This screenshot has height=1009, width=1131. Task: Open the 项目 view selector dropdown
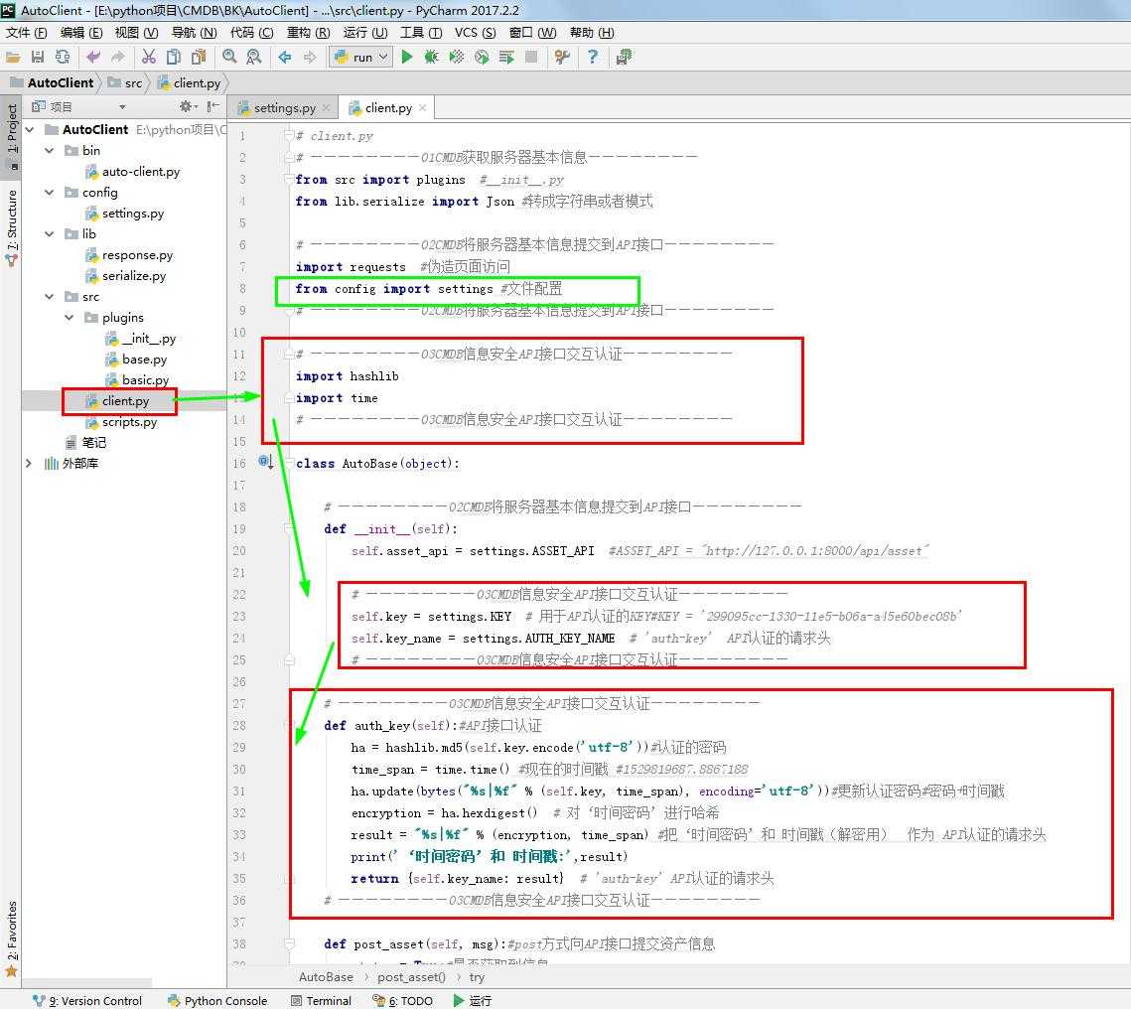click(122, 107)
